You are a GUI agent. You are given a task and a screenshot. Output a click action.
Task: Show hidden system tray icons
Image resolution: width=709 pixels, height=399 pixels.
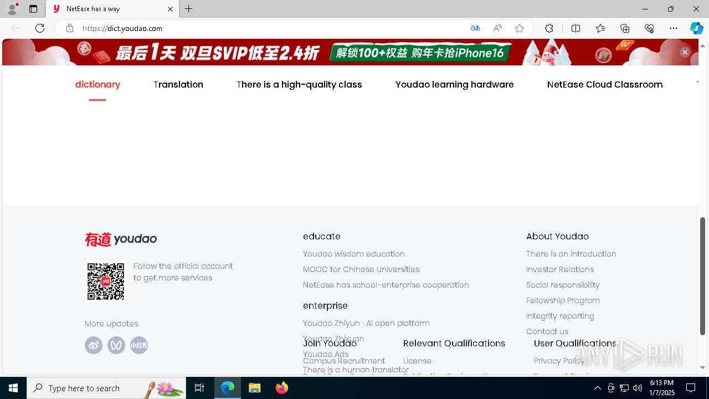tap(597, 388)
